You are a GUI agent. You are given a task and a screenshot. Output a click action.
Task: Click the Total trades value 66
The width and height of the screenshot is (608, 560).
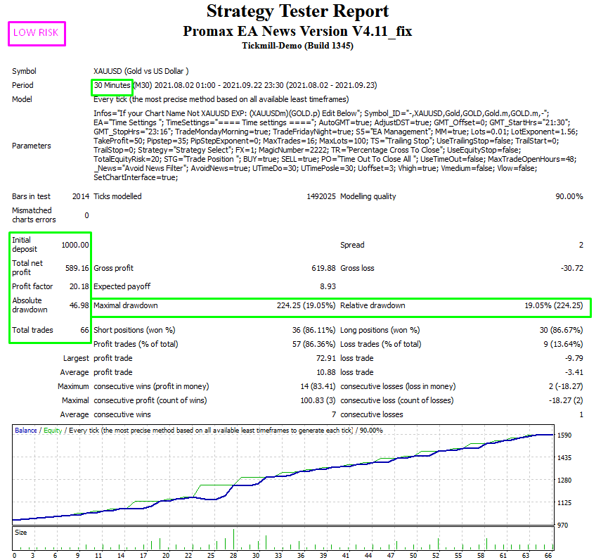(84, 330)
